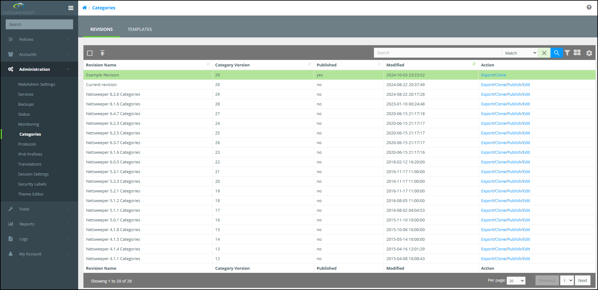Screen dimensions: 598x290
Task: Open Protocols in sidebar
Action: point(27,144)
